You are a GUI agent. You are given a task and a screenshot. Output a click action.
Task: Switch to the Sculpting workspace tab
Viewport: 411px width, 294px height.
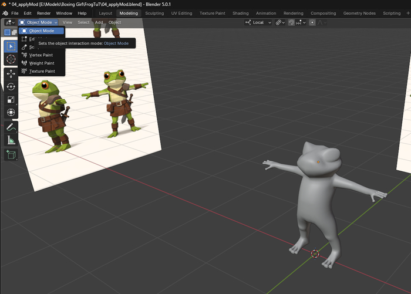154,13
